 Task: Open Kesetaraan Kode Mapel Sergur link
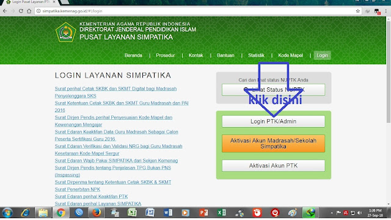tap(87, 153)
